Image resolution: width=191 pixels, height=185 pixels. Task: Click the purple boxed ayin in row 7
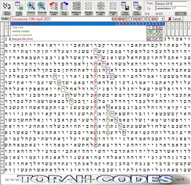coord(112,77)
